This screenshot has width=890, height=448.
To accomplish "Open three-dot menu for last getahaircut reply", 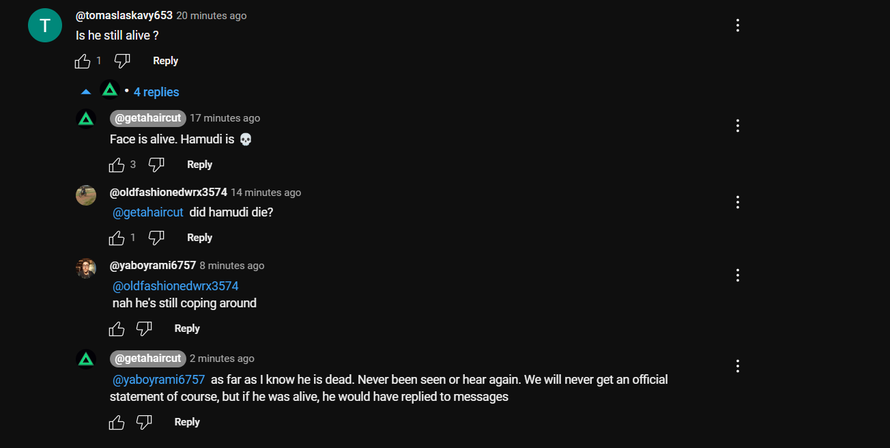I will point(738,366).
